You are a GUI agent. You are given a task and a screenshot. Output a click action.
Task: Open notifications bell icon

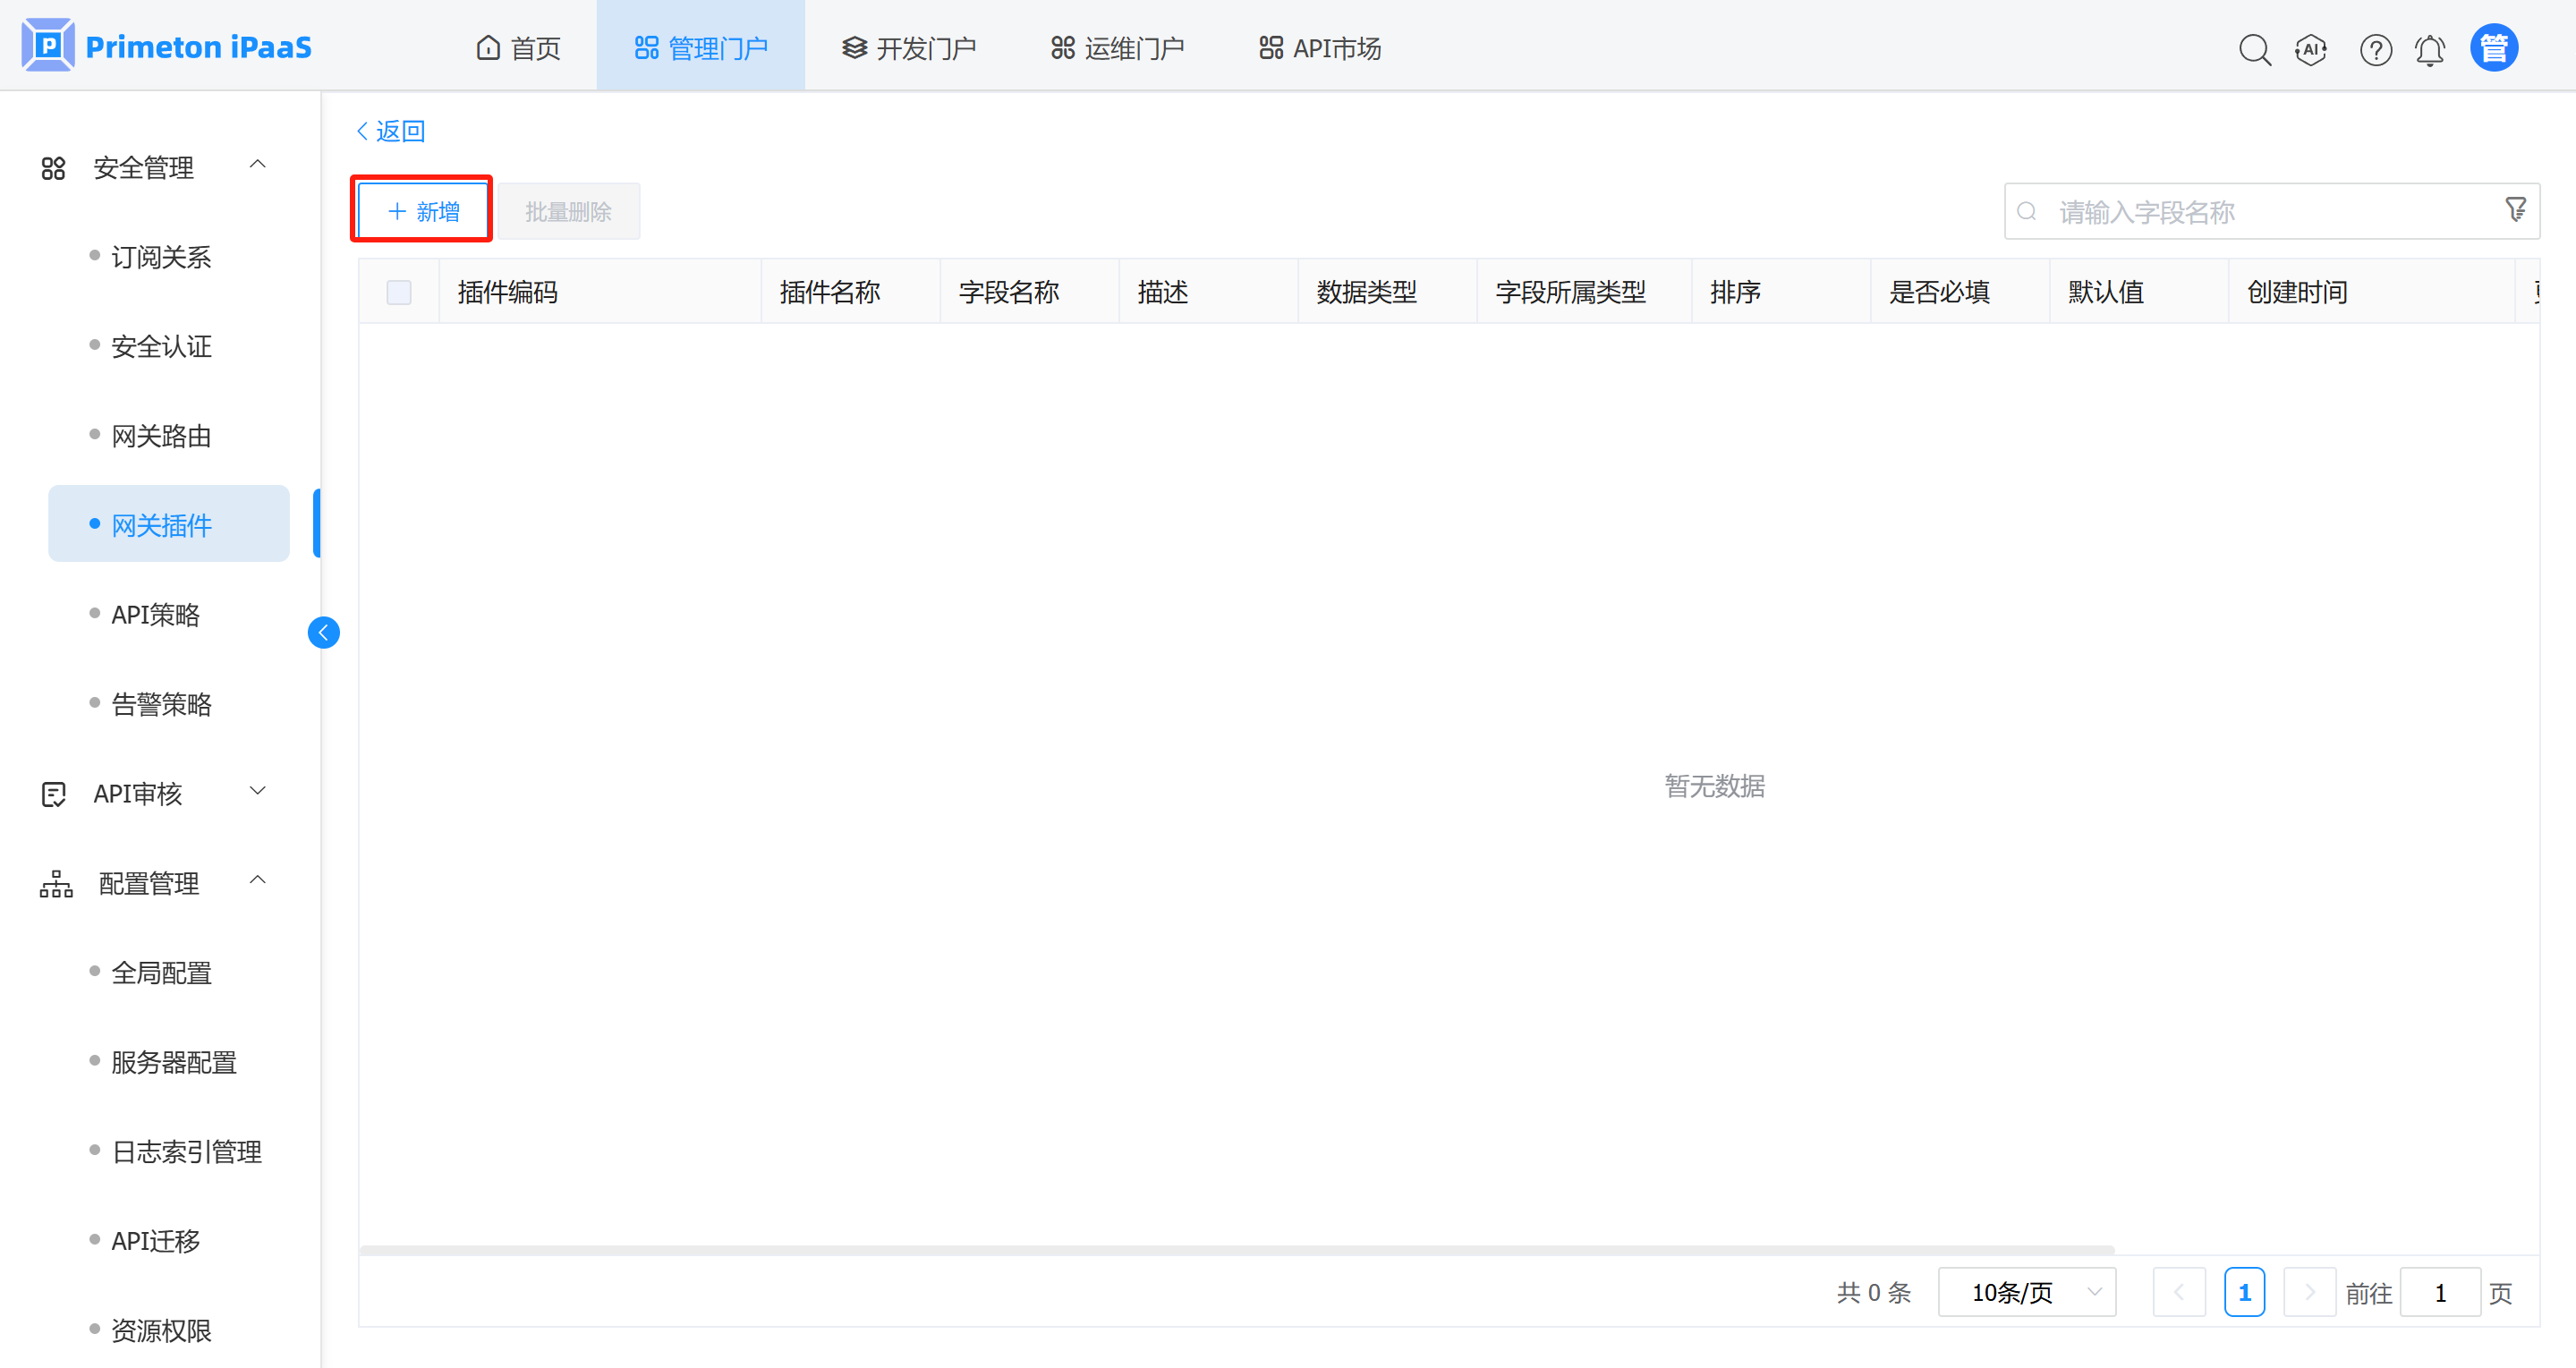[x=2430, y=49]
